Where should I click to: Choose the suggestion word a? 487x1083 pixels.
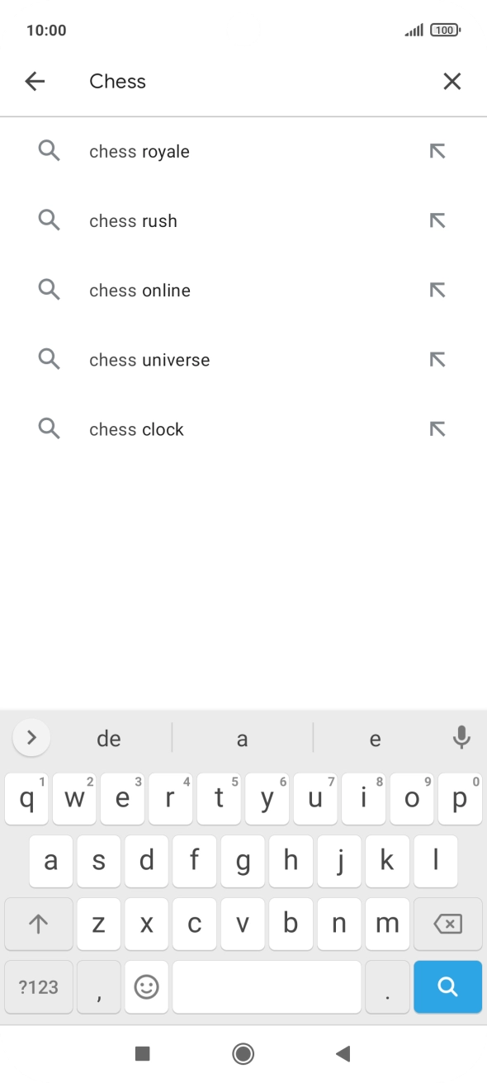[x=242, y=737]
